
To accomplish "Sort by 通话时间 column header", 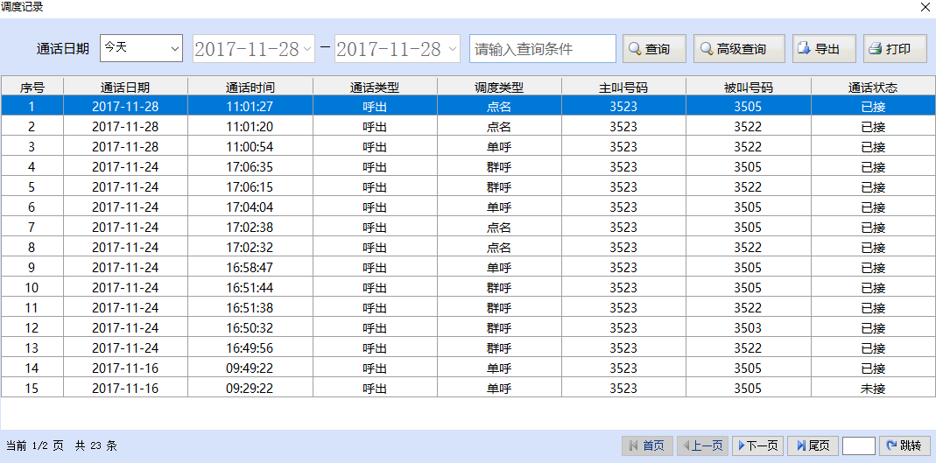I will click(x=250, y=87).
